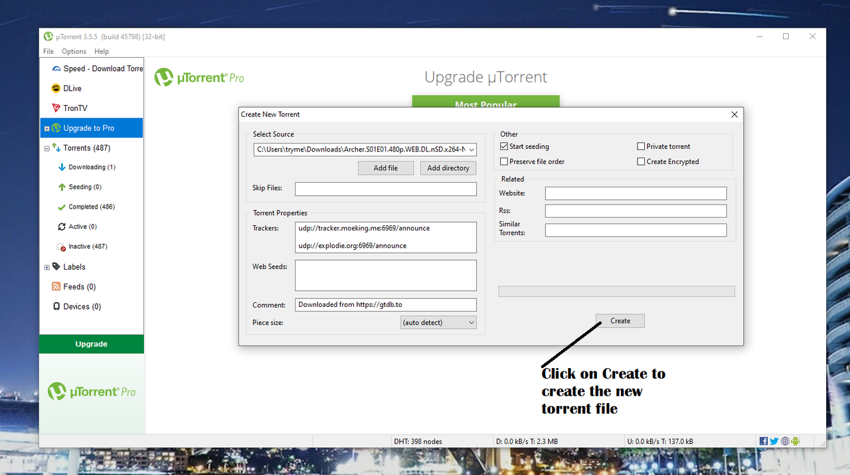Image resolution: width=850 pixels, height=475 pixels.
Task: Click the Upgrade µTorrent heading text
Action: coord(486,77)
